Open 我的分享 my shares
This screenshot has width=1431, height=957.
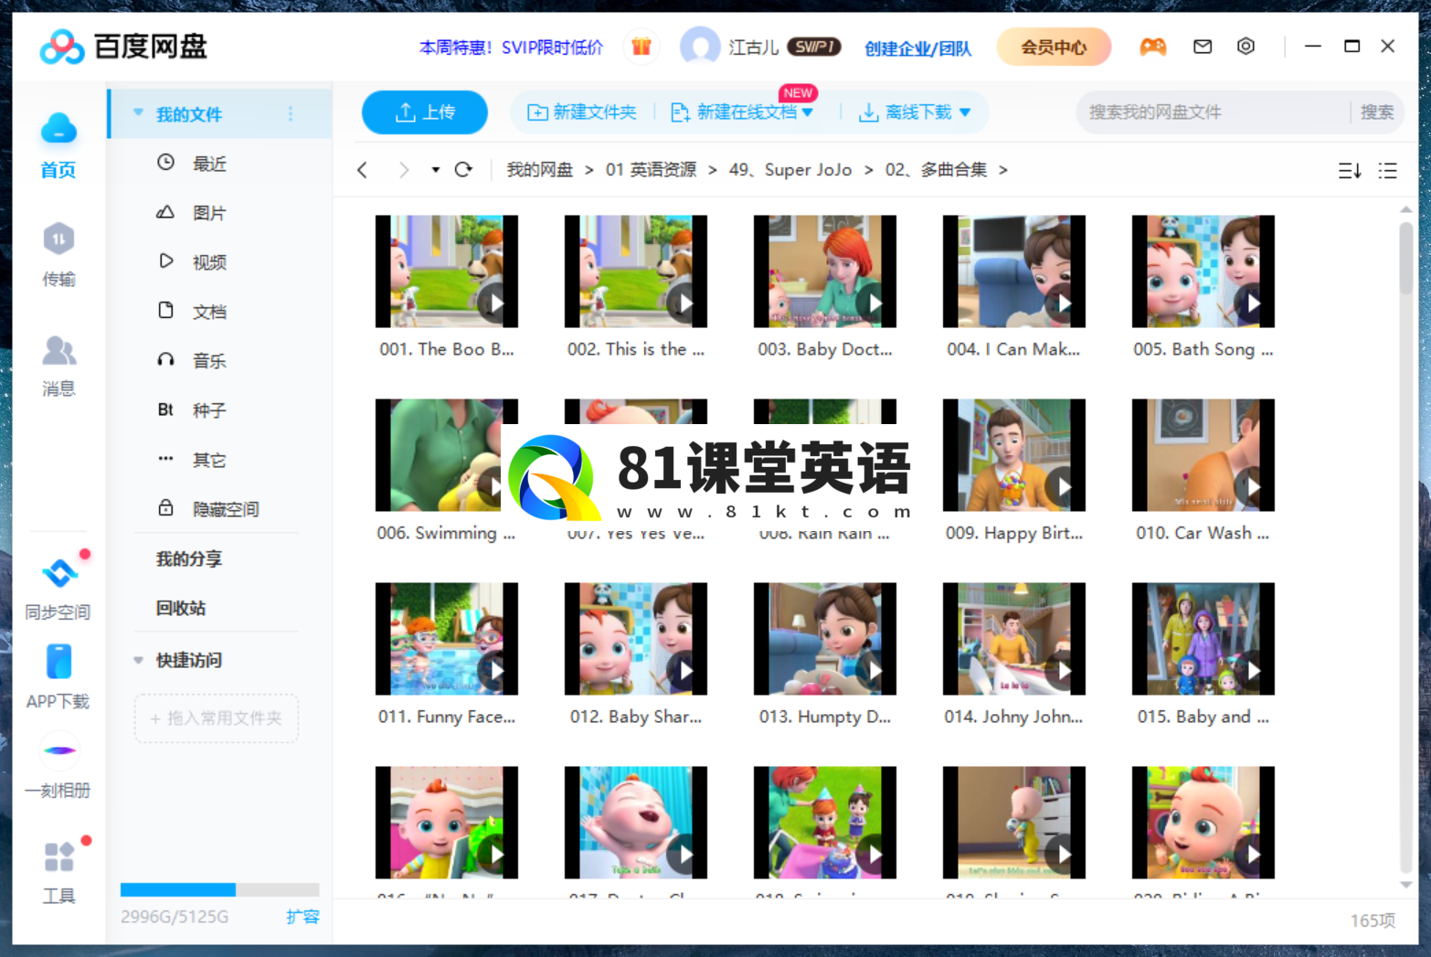[189, 558]
